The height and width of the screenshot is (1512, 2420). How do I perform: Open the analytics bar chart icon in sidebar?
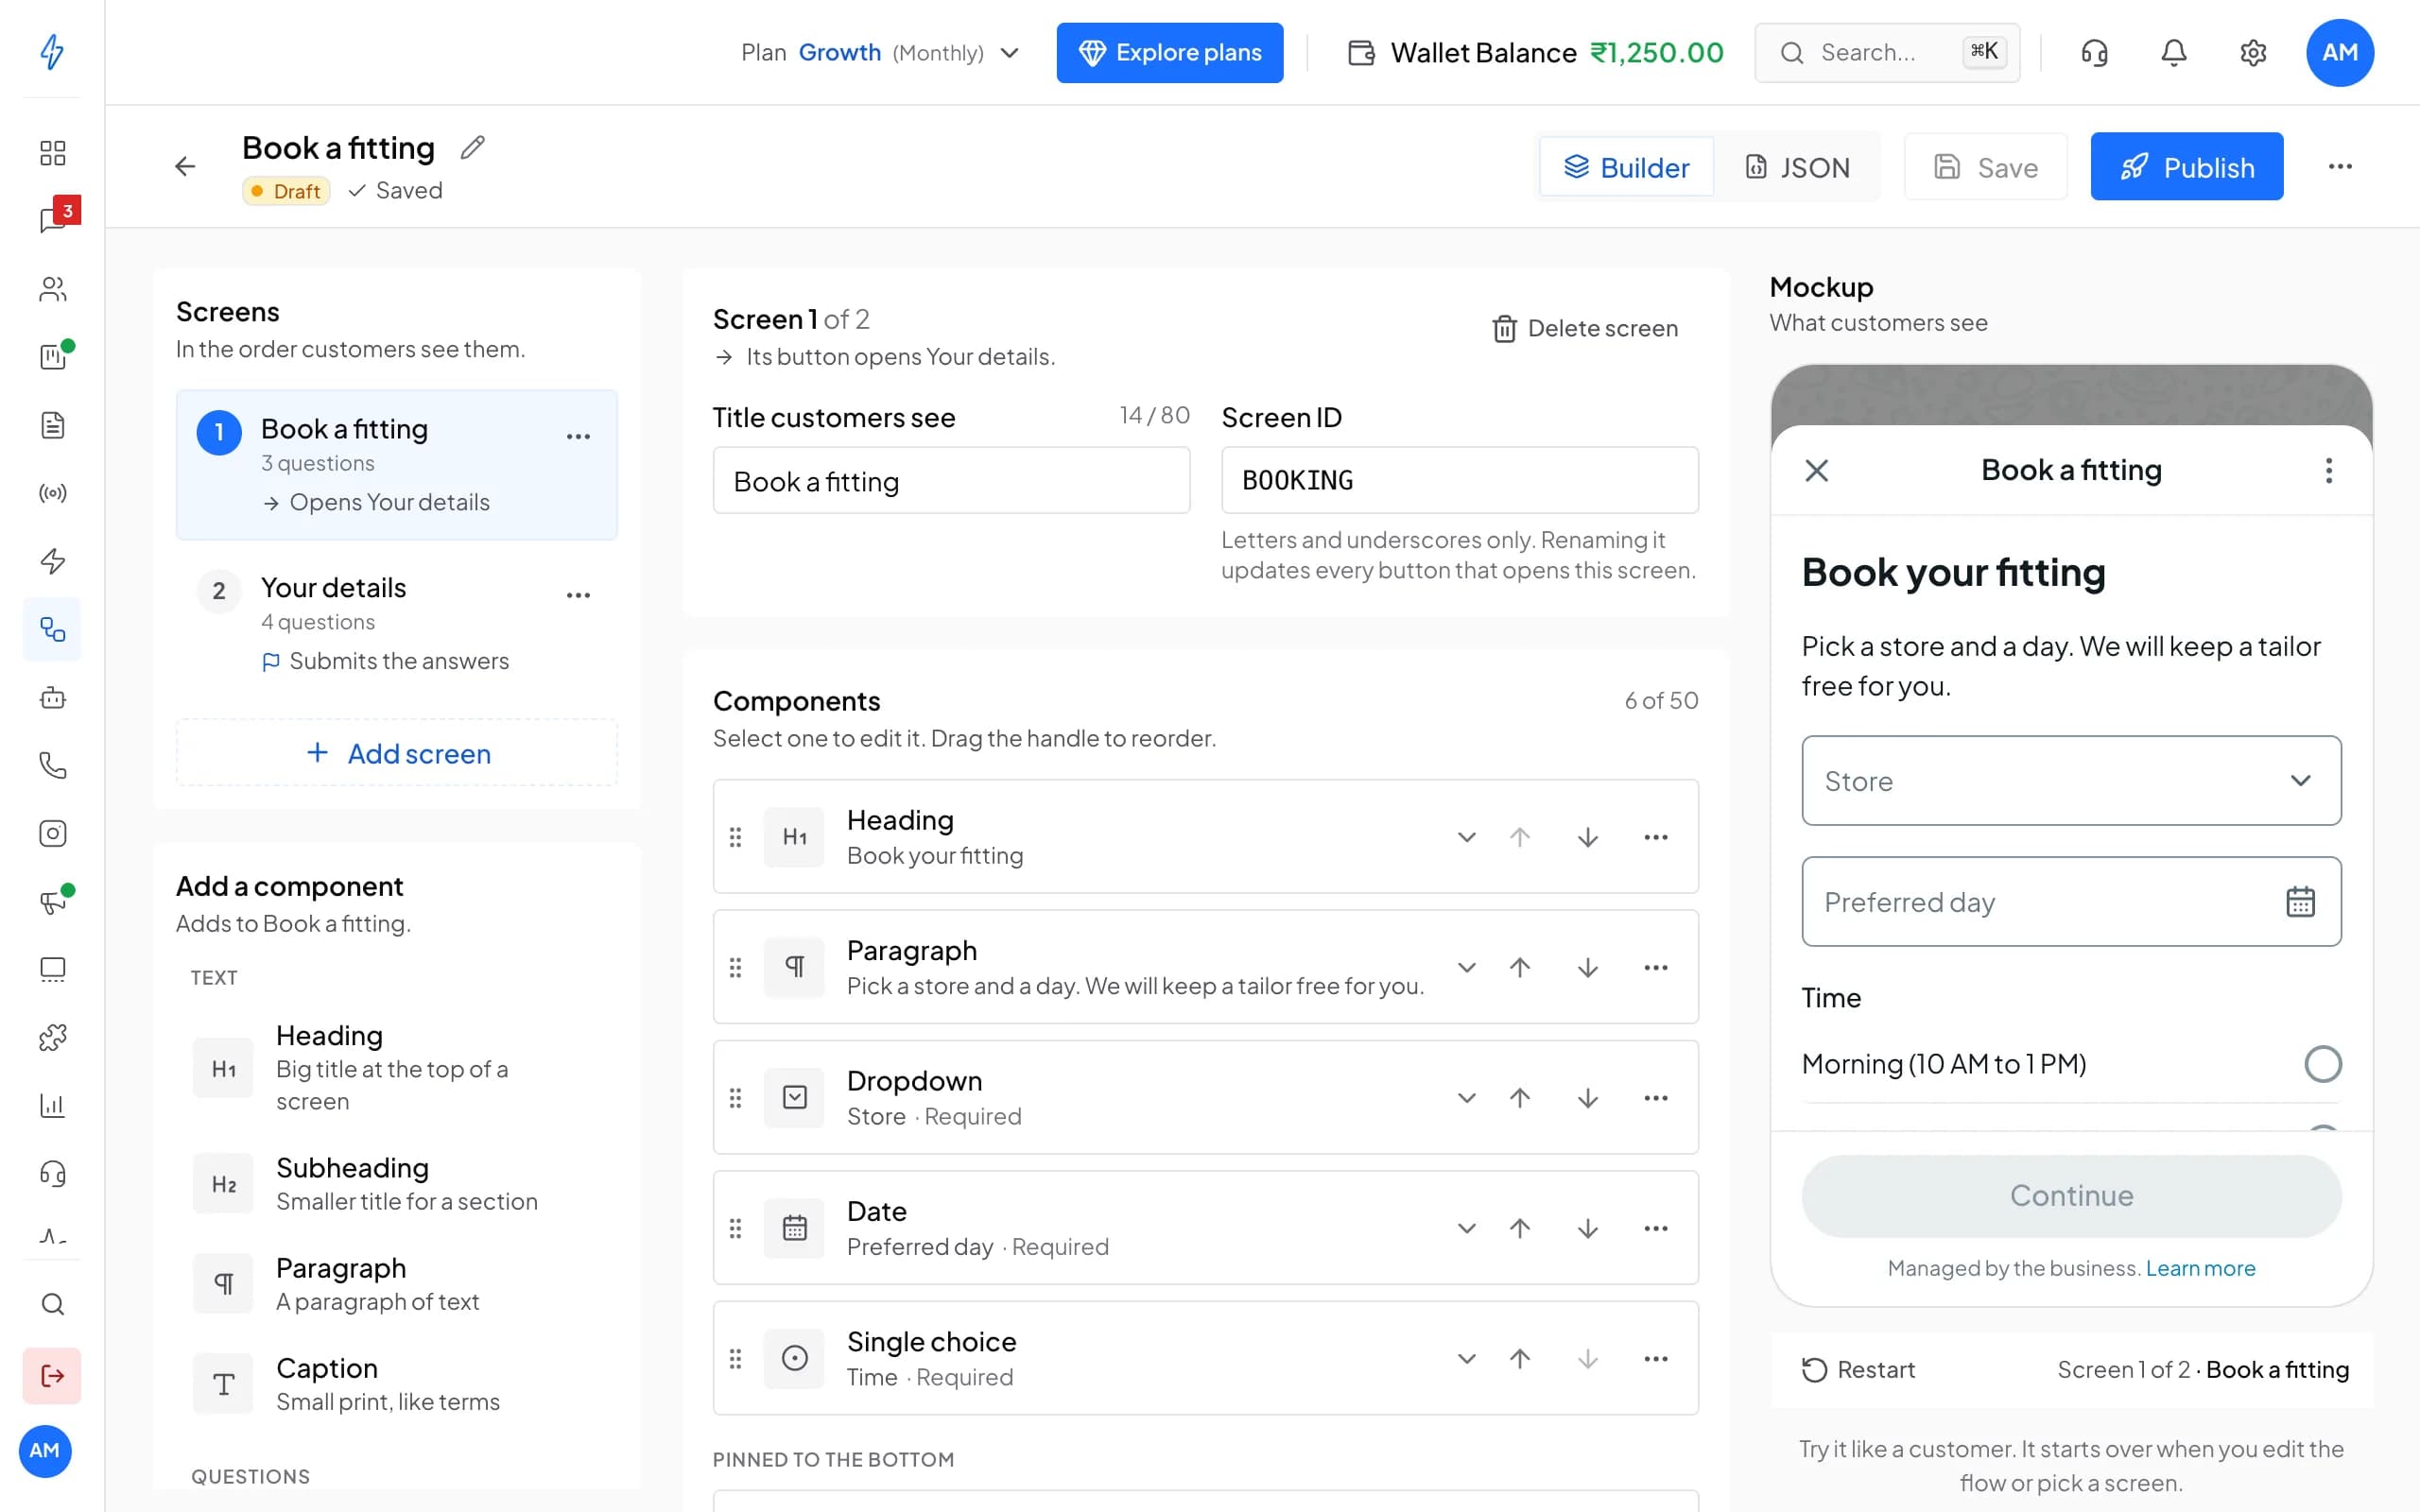coord(53,1105)
